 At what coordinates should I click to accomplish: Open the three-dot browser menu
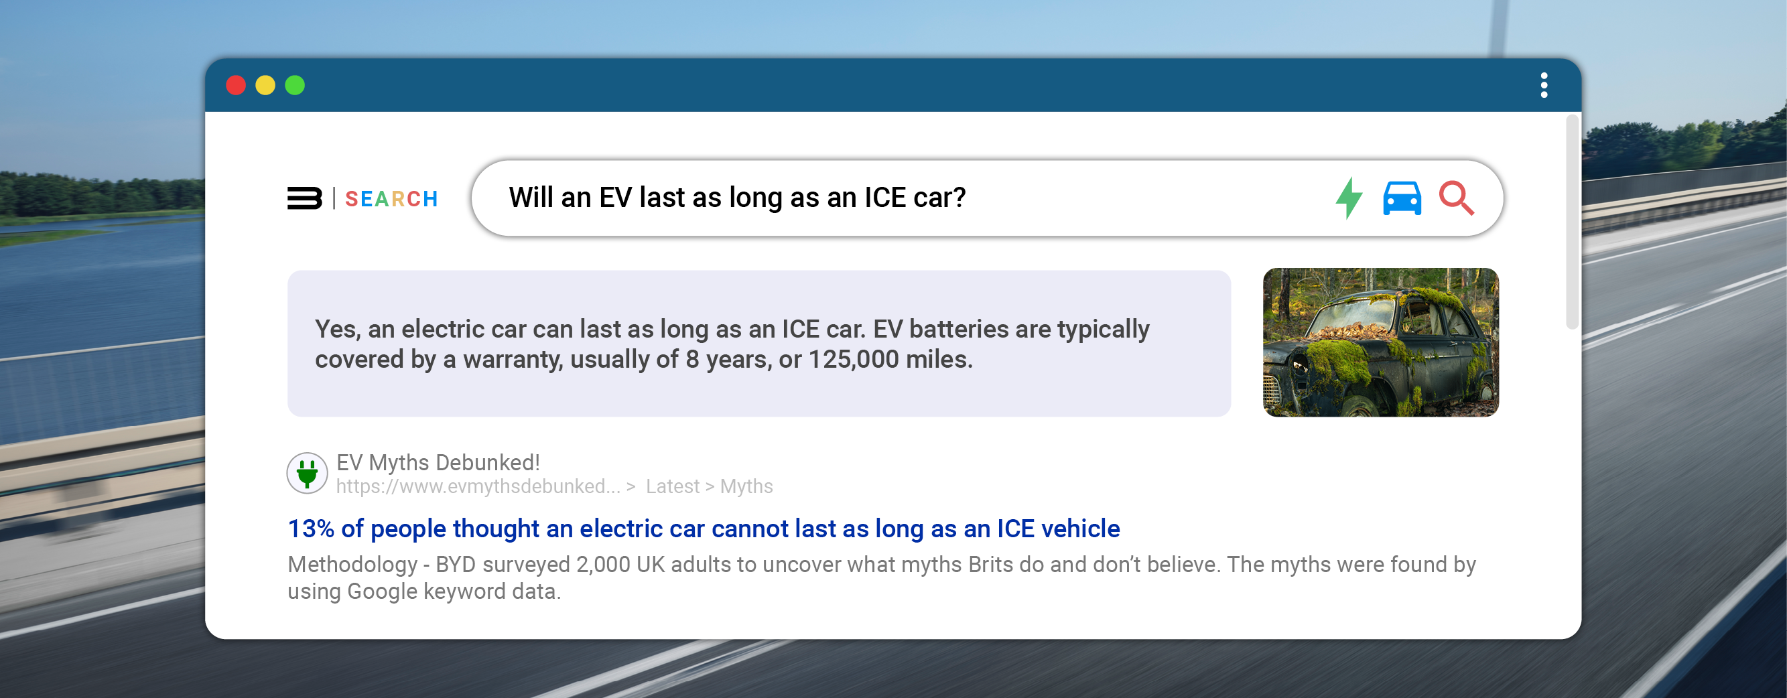(1544, 85)
